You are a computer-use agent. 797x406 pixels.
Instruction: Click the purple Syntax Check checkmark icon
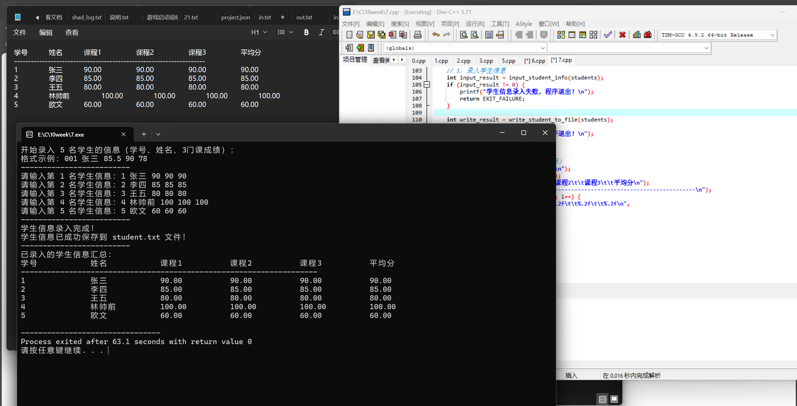[x=608, y=35]
